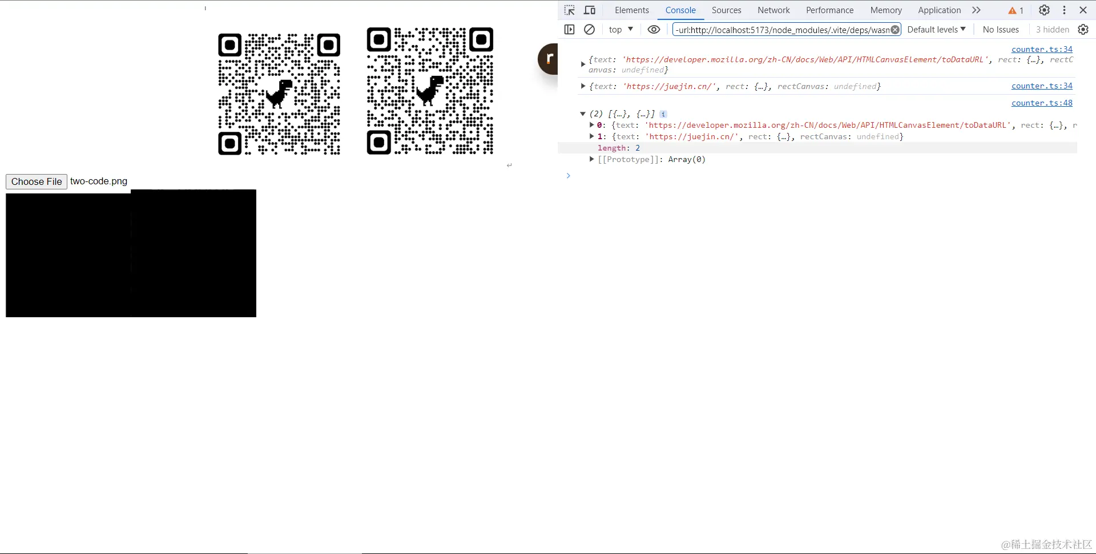Expand the [[Prototype]] Array(0) entry
The image size is (1096, 554).
click(592, 159)
